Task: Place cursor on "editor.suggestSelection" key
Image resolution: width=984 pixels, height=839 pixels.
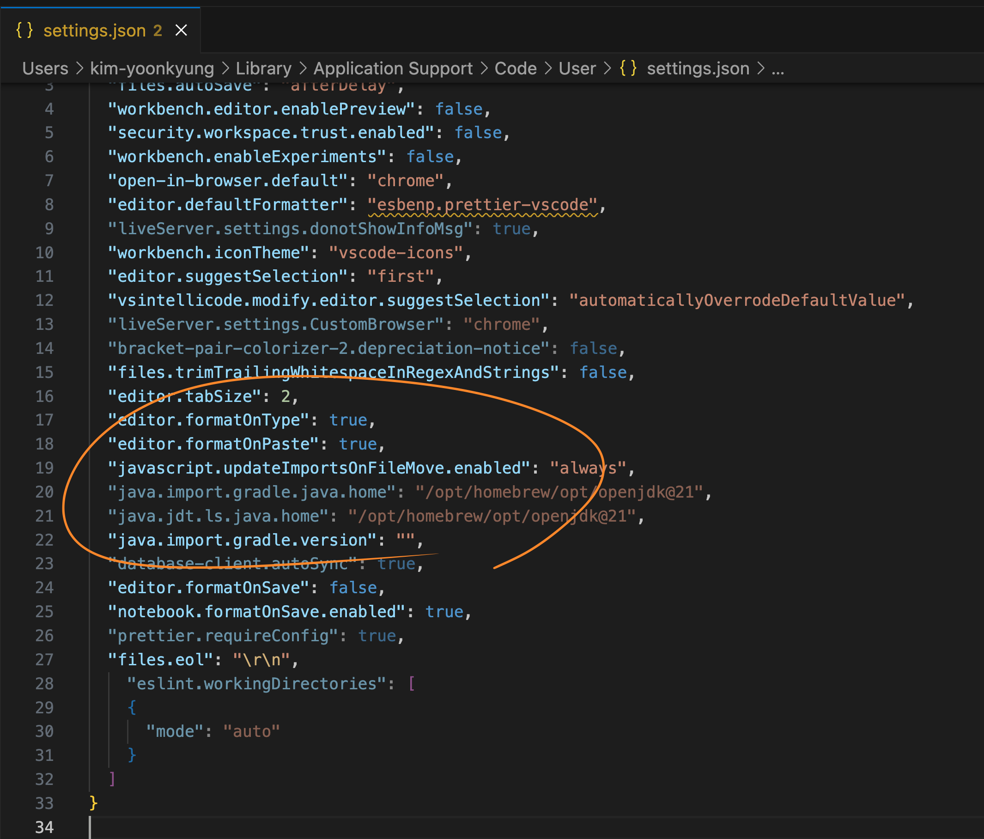Action: (228, 276)
